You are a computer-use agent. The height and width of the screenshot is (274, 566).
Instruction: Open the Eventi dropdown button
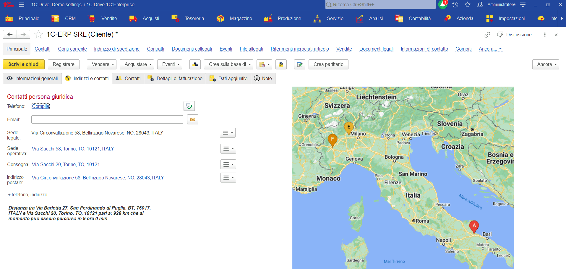point(170,64)
